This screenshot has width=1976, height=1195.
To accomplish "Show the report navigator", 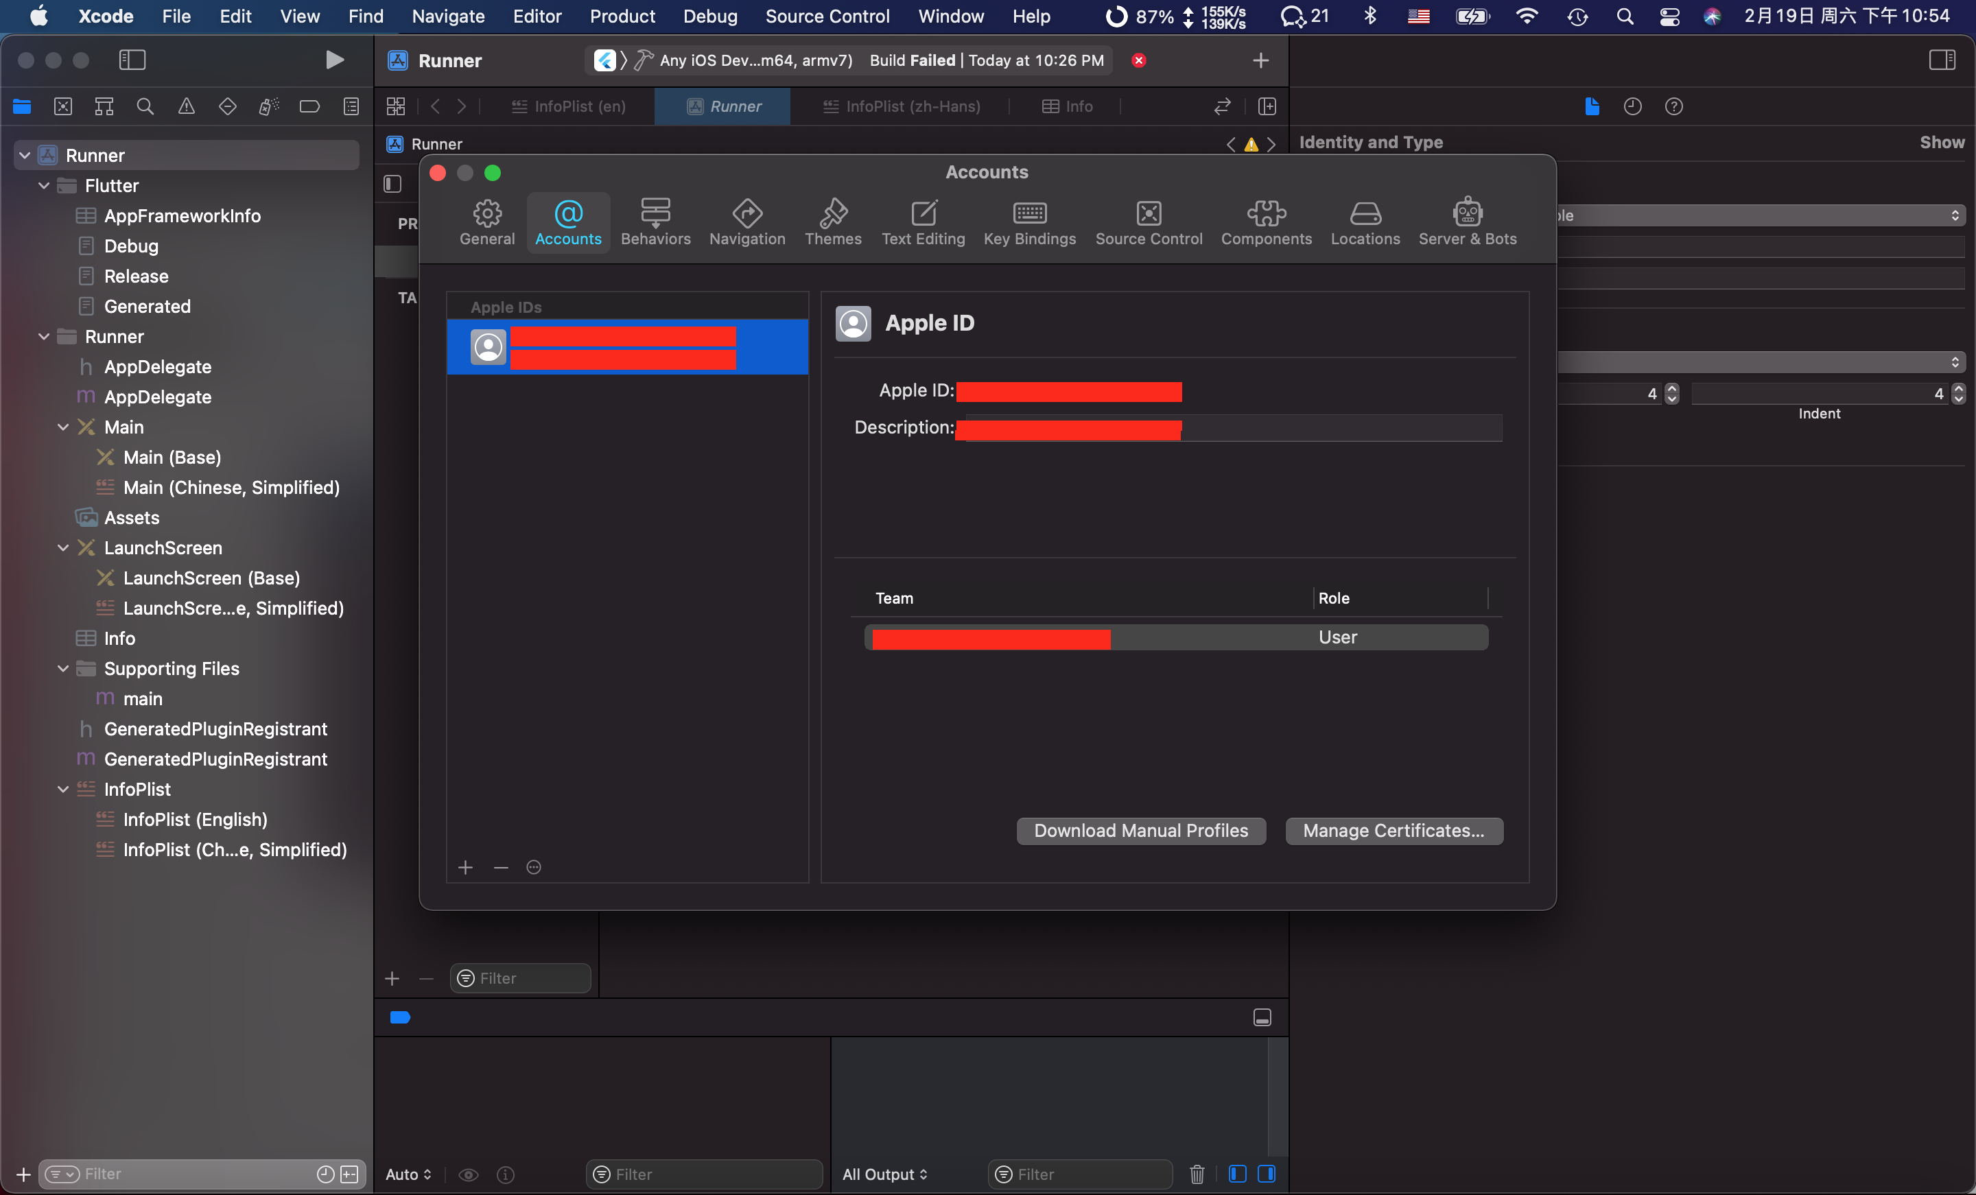I will [351, 106].
